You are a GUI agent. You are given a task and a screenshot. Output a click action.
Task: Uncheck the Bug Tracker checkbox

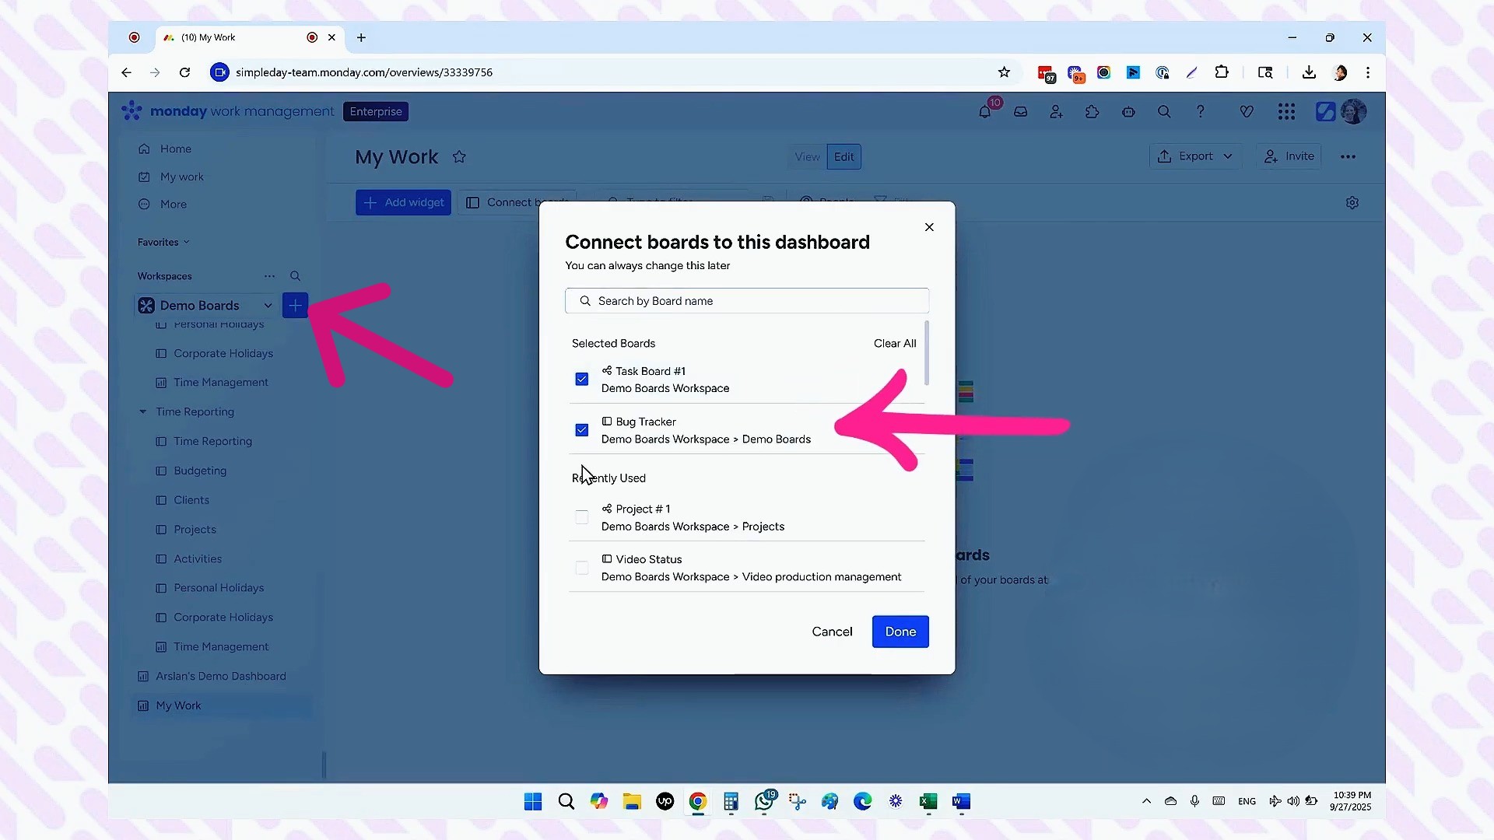pos(582,430)
